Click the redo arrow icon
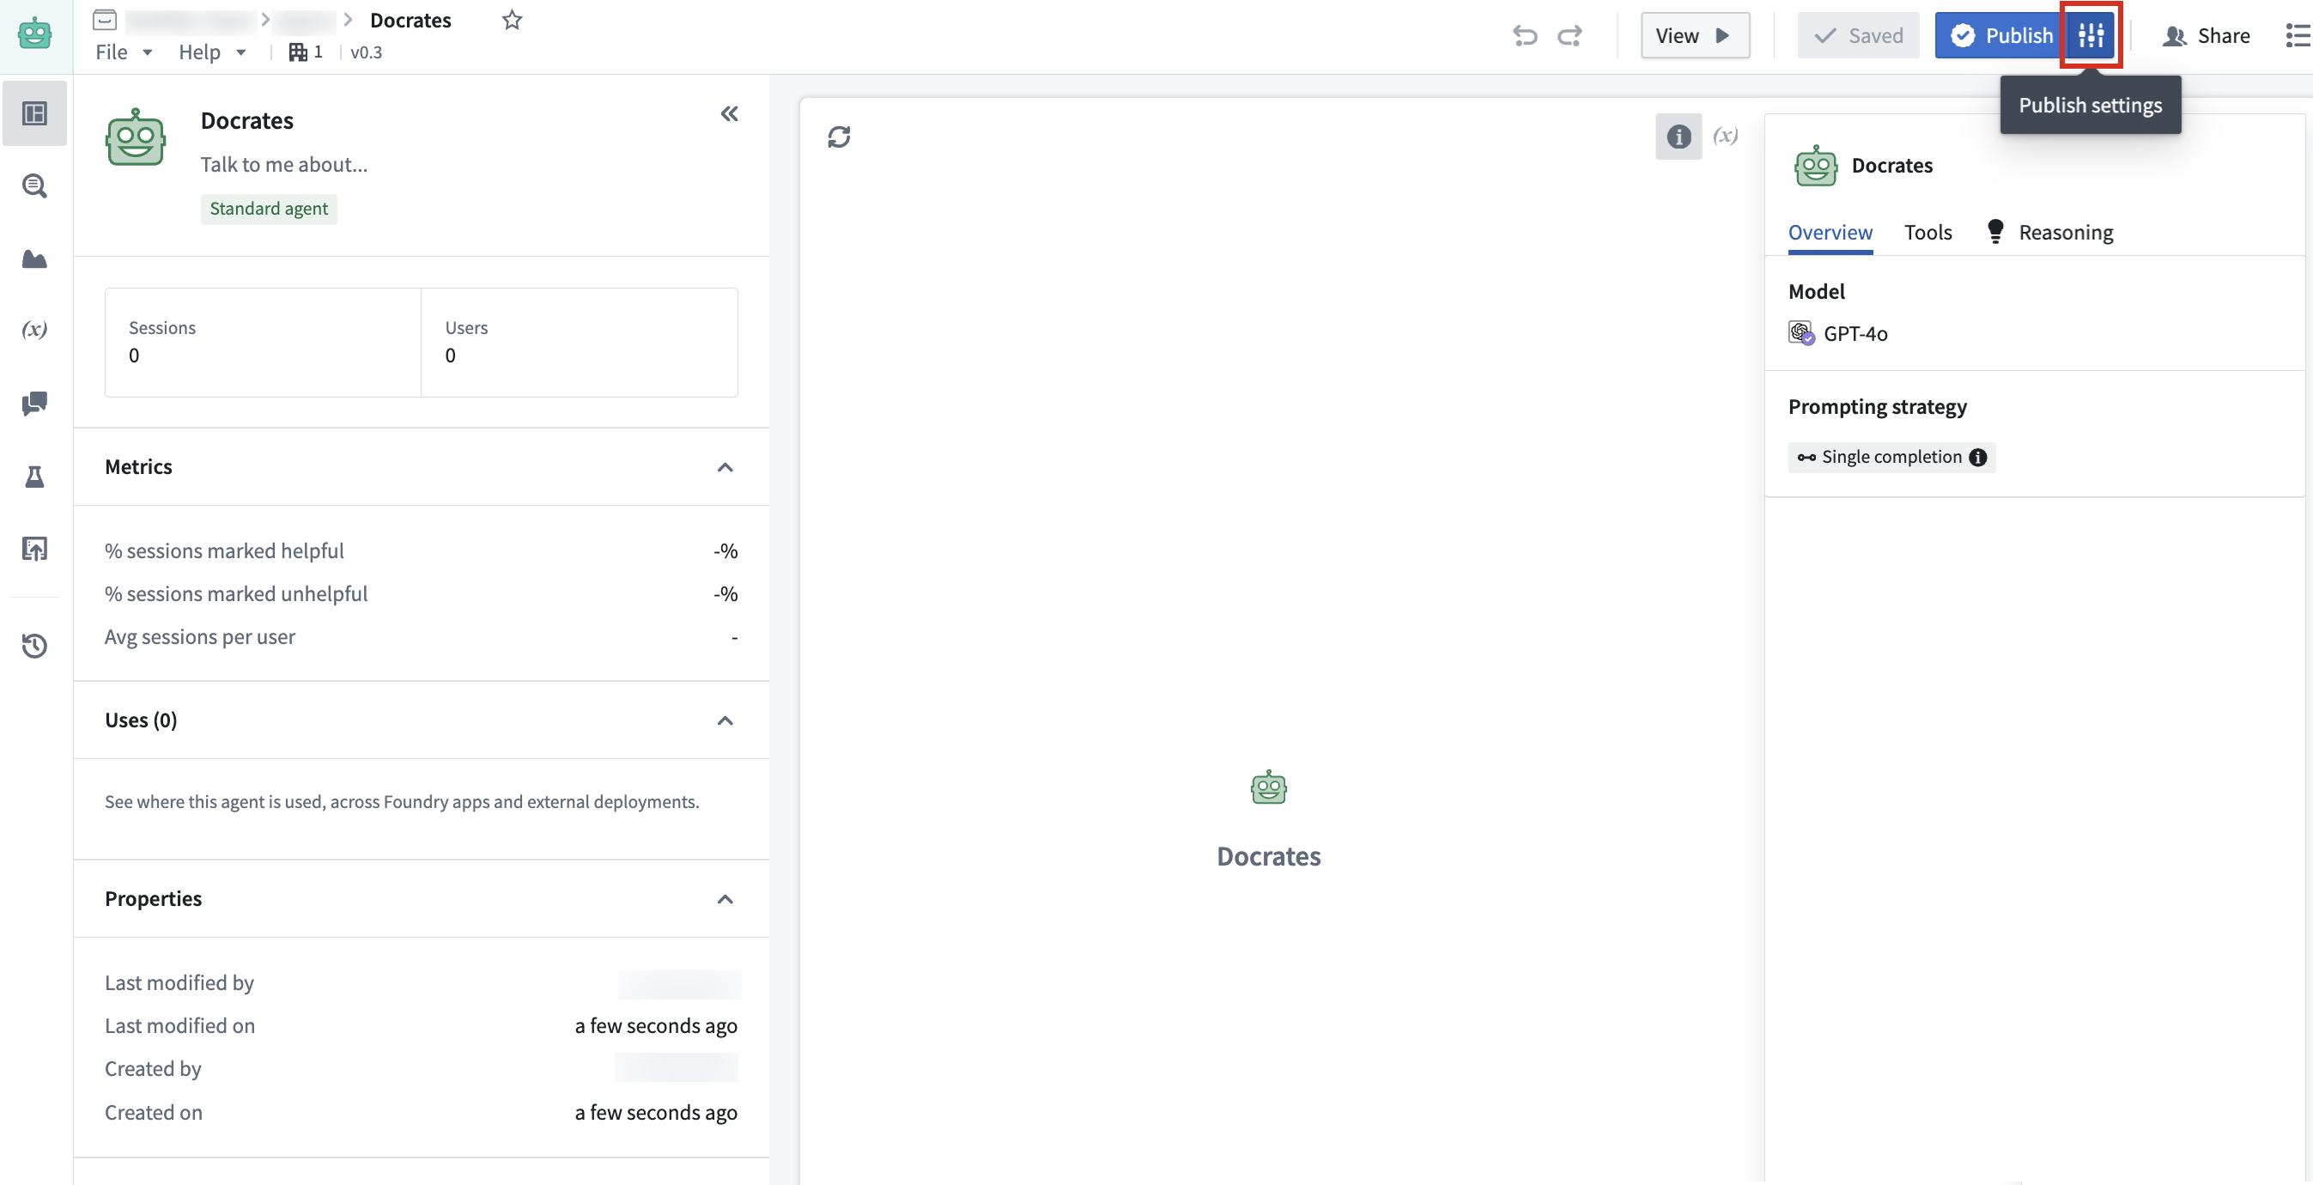This screenshot has width=2313, height=1185. coord(1569,36)
